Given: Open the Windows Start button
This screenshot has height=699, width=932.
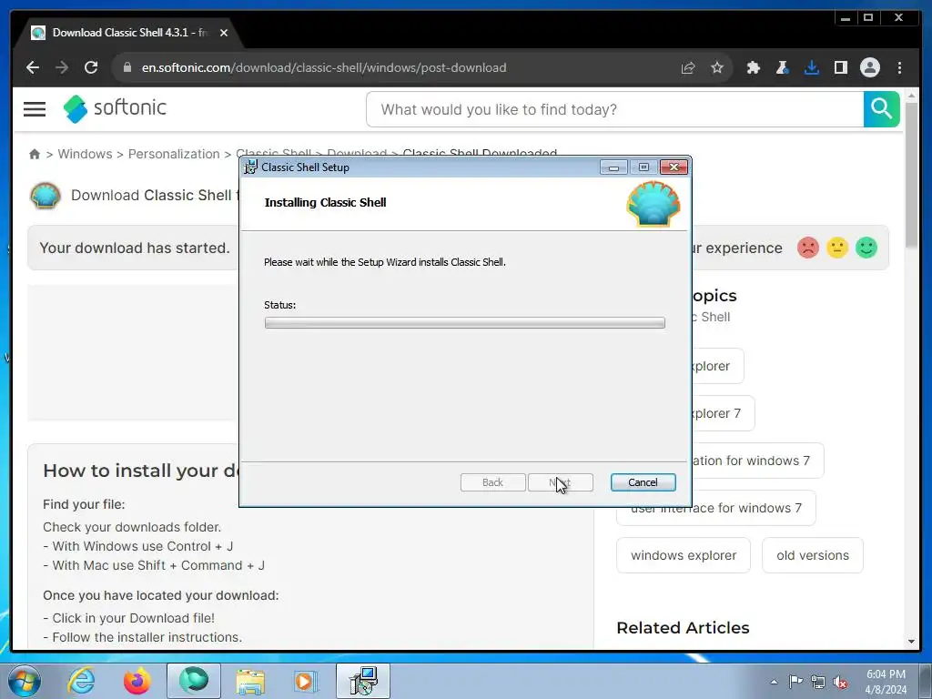Looking at the screenshot, I should (x=25, y=681).
